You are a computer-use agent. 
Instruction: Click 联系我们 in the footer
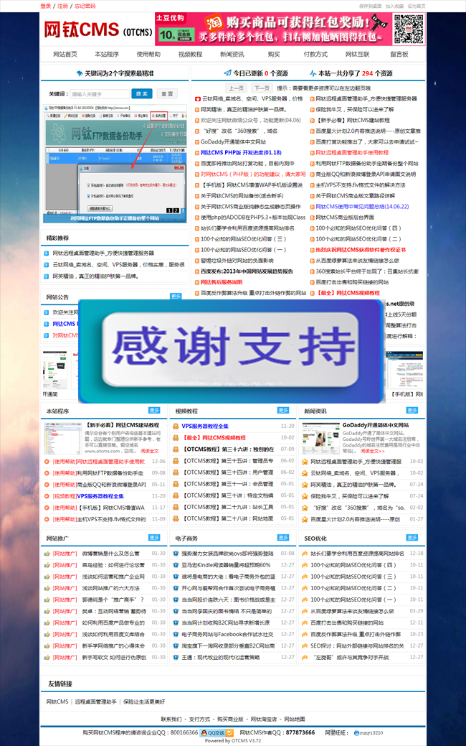pyautogui.click(x=171, y=719)
